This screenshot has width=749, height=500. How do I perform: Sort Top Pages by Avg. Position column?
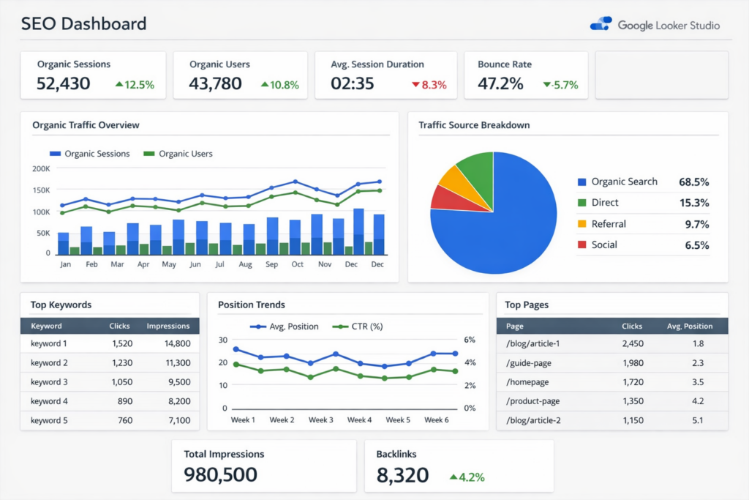689,326
